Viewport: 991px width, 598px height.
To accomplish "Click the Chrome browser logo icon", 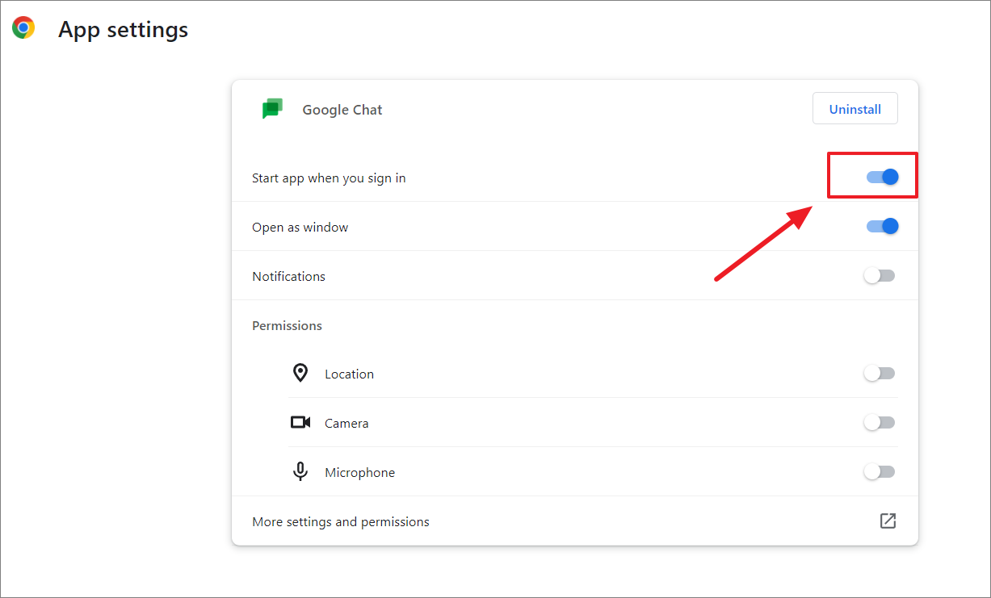I will (x=24, y=27).
